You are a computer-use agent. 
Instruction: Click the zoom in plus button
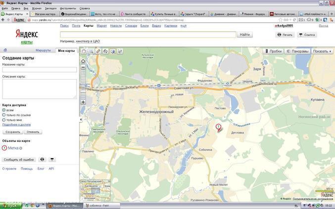coord(83,102)
